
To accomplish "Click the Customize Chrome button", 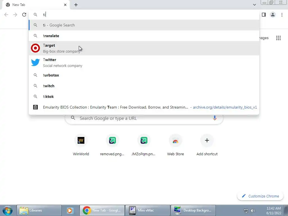I will 260,196.
